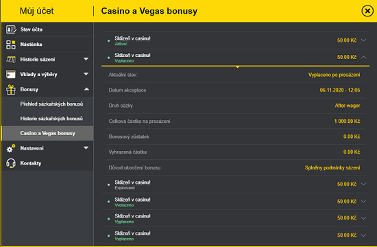Click the Nastavení gear icon
This screenshot has height=247, width=377.
click(x=11, y=148)
